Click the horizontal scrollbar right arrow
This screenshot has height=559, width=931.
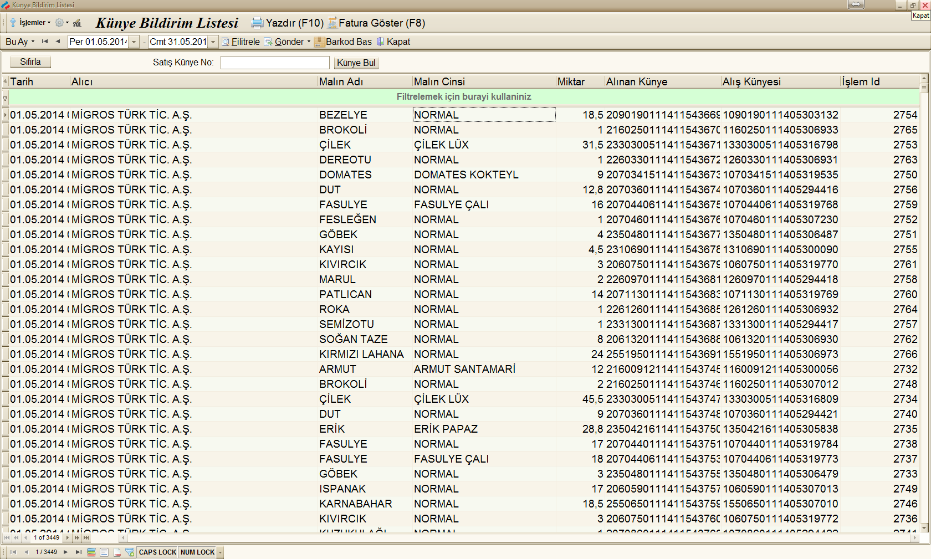point(915,538)
